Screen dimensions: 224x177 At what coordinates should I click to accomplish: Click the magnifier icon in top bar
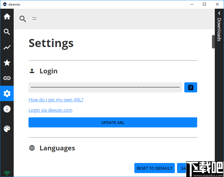23,19
